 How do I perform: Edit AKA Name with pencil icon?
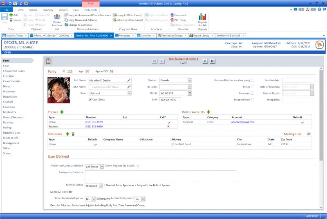coord(129,87)
